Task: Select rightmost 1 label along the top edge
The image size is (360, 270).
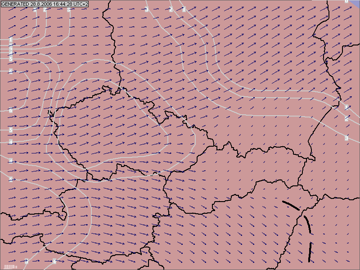Action: click(184, 9)
